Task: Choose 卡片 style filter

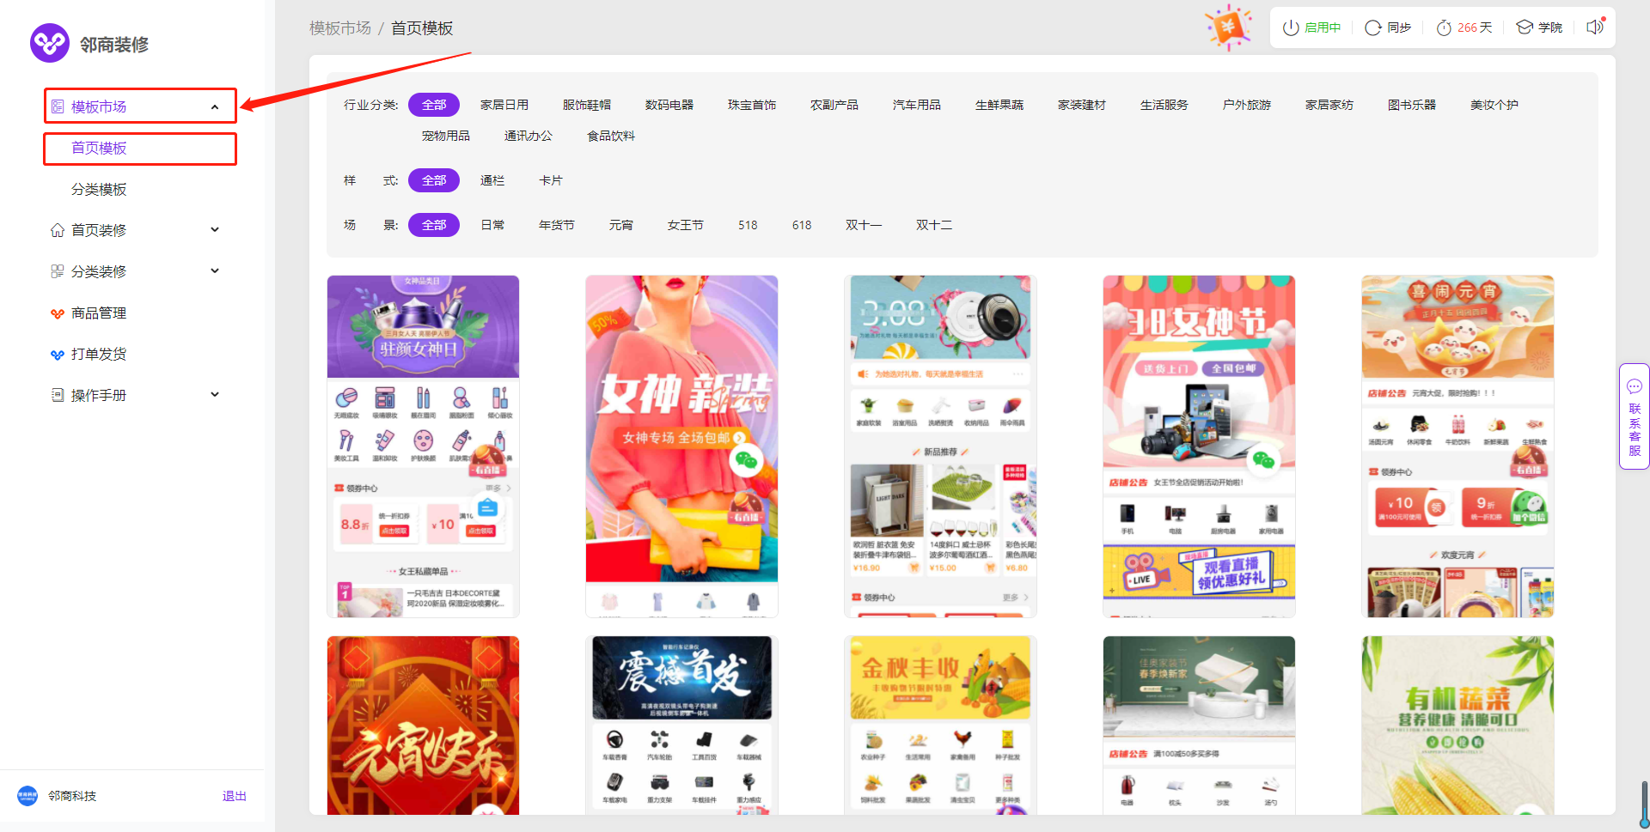Action: click(x=551, y=180)
